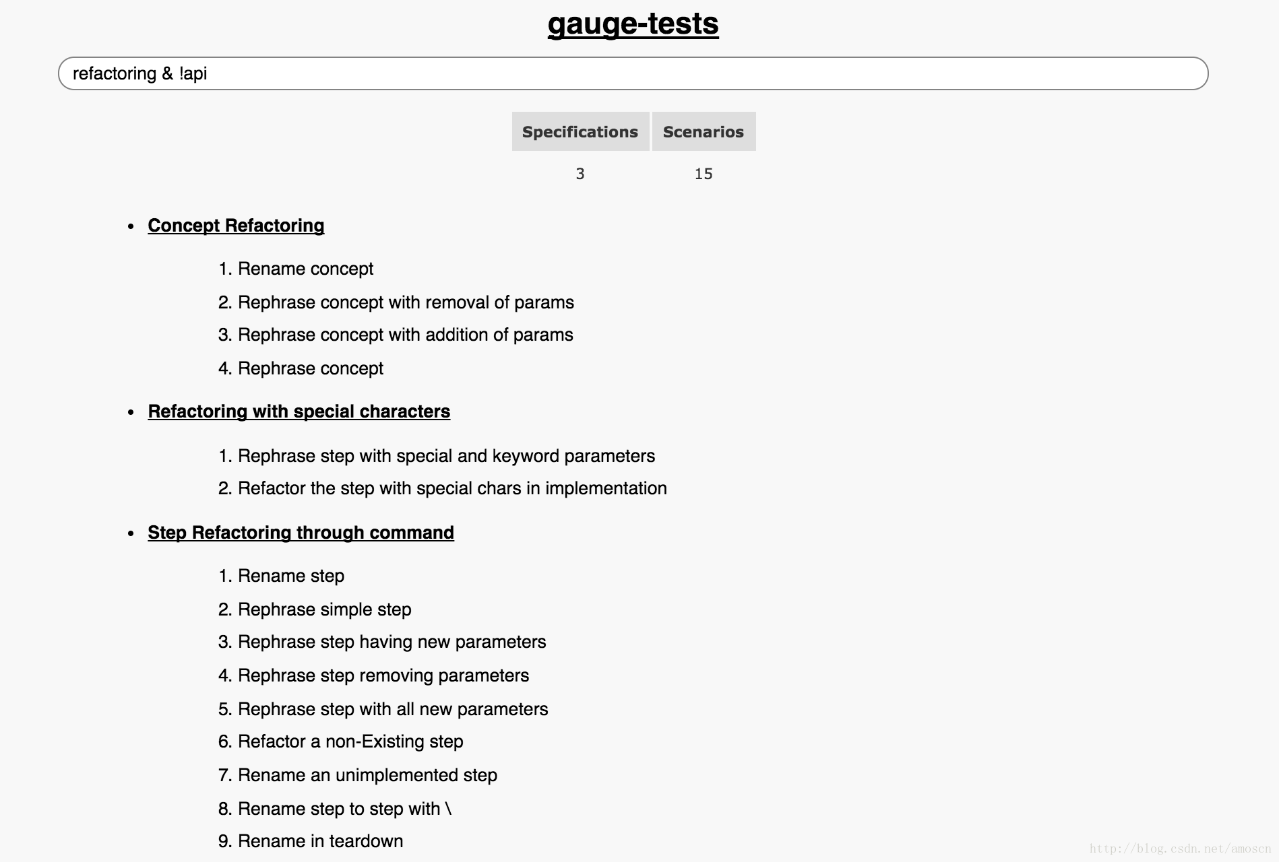1279x862 pixels.
Task: Open the Concept Refactoring specification link
Action: coord(236,226)
